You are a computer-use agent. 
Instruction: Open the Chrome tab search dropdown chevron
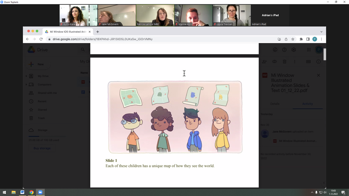pos(321,32)
